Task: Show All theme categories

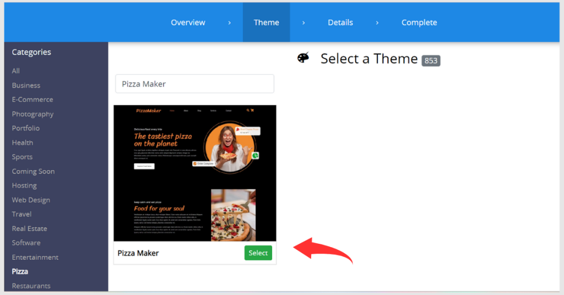Action: click(16, 71)
